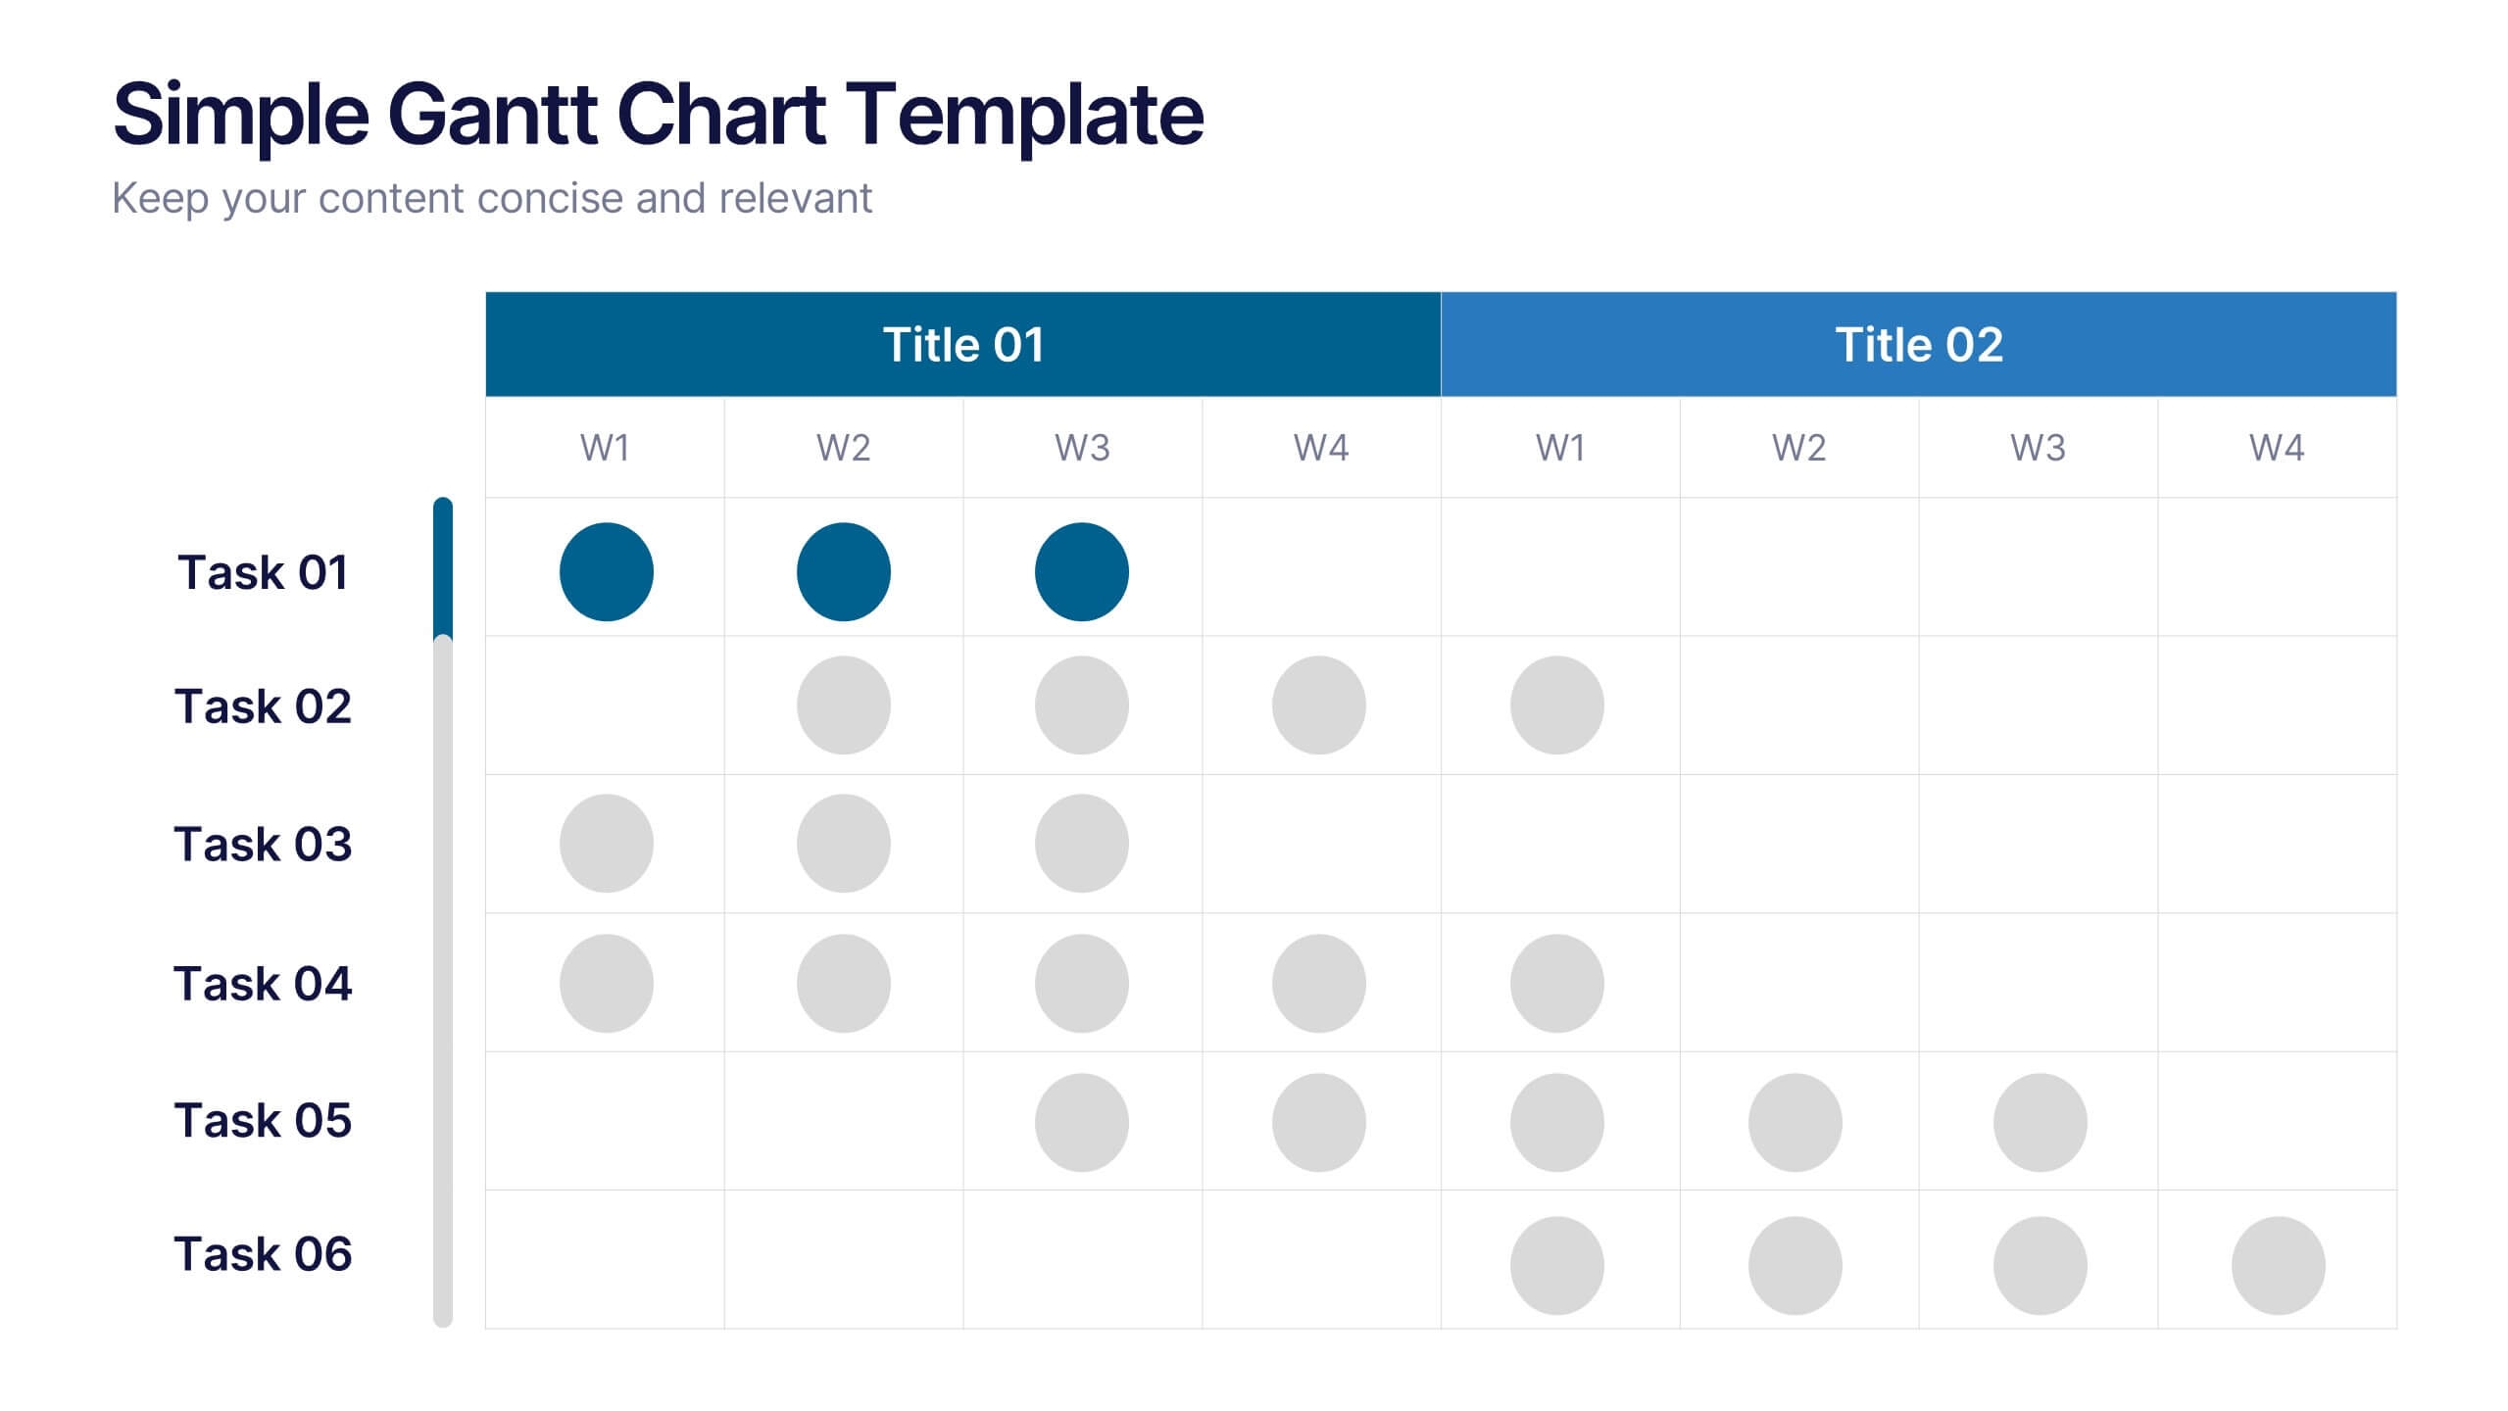Click the blue vertical bar beside Task 01
This screenshot has height=1411, width=2508.
point(443,568)
